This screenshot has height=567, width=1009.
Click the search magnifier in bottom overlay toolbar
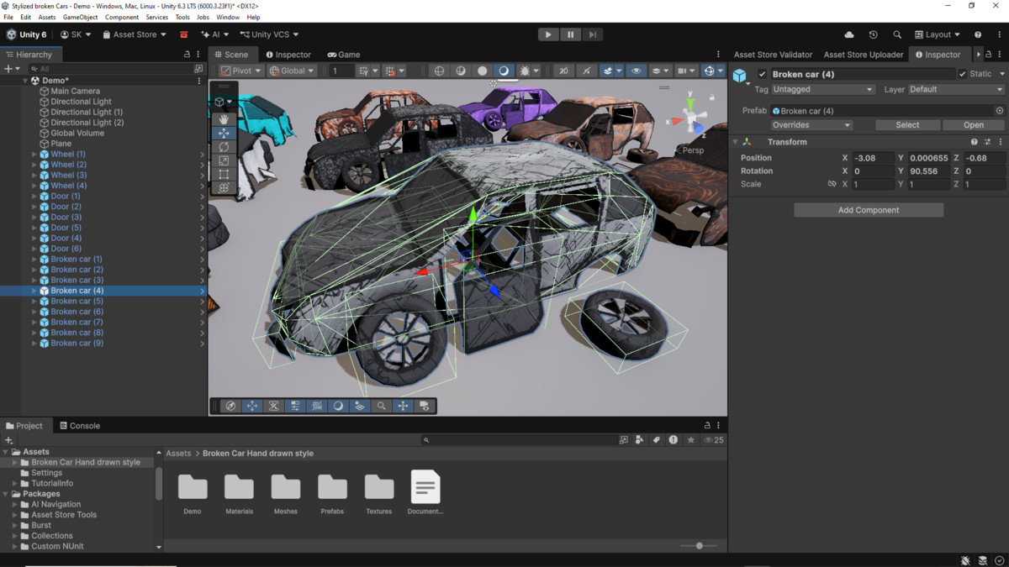pos(381,406)
